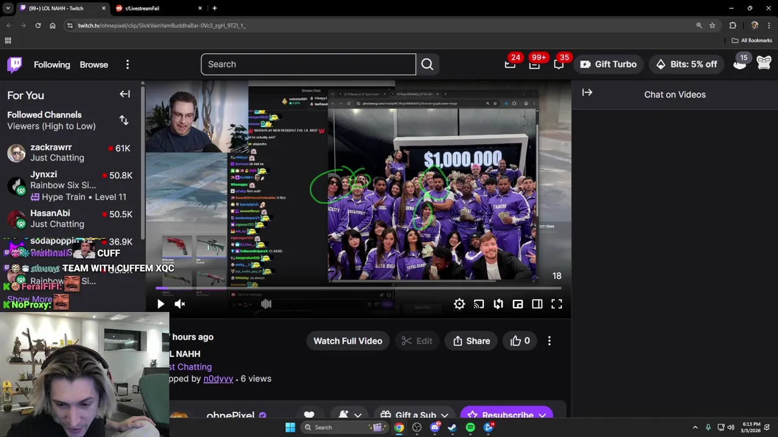Click the Share button
Screen dimensions: 778x437
pyautogui.click(x=471, y=340)
